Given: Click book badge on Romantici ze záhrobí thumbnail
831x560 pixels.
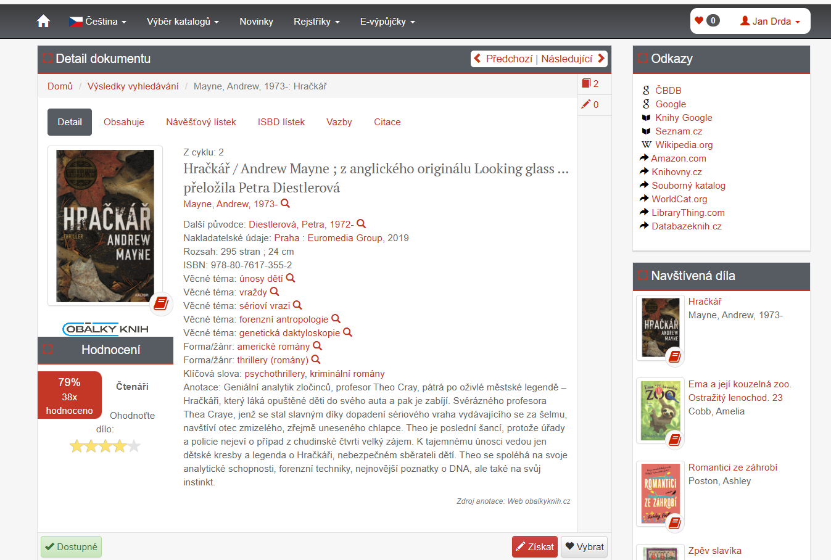Looking at the screenshot, I should [675, 523].
